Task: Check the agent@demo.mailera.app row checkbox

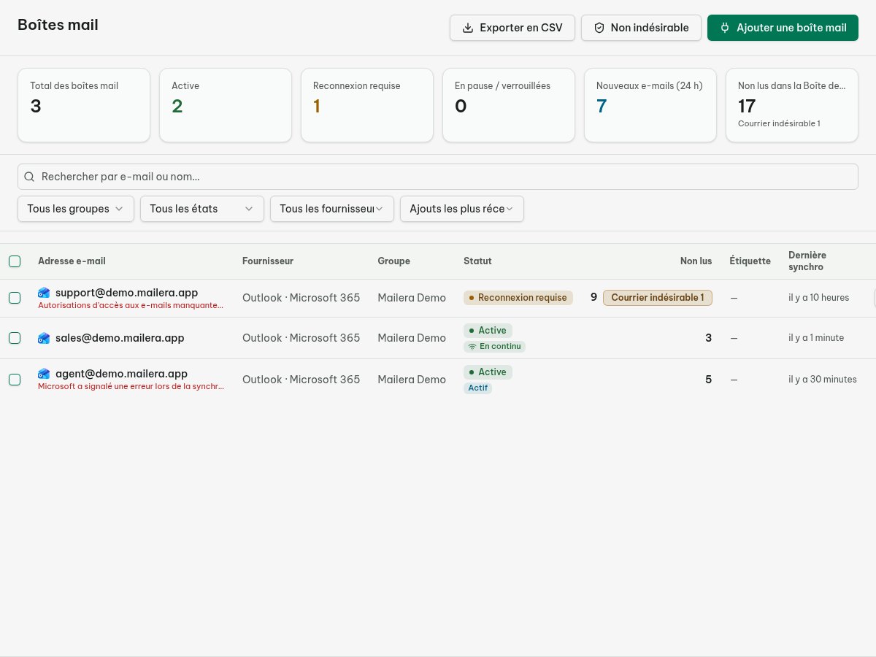Action: pyautogui.click(x=15, y=380)
